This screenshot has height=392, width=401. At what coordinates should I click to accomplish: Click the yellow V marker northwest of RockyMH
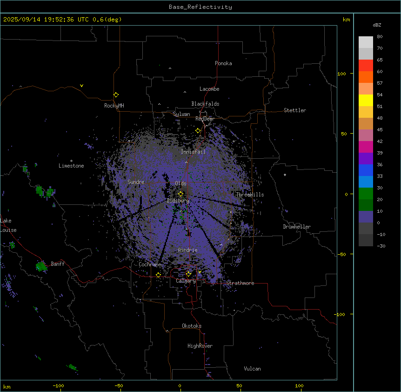(x=81, y=86)
